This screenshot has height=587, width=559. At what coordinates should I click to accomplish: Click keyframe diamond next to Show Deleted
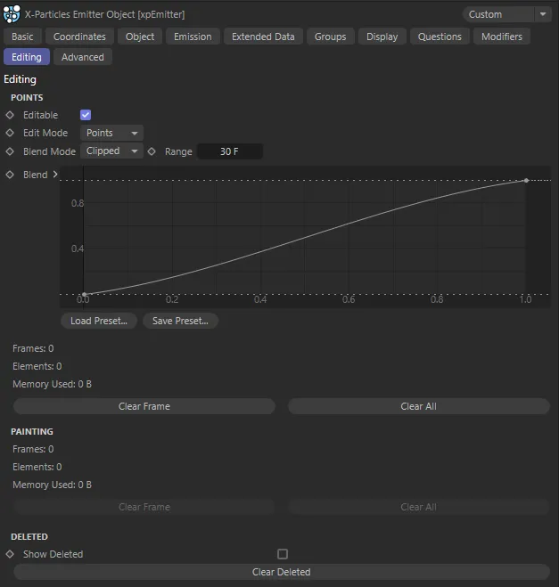pos(10,554)
